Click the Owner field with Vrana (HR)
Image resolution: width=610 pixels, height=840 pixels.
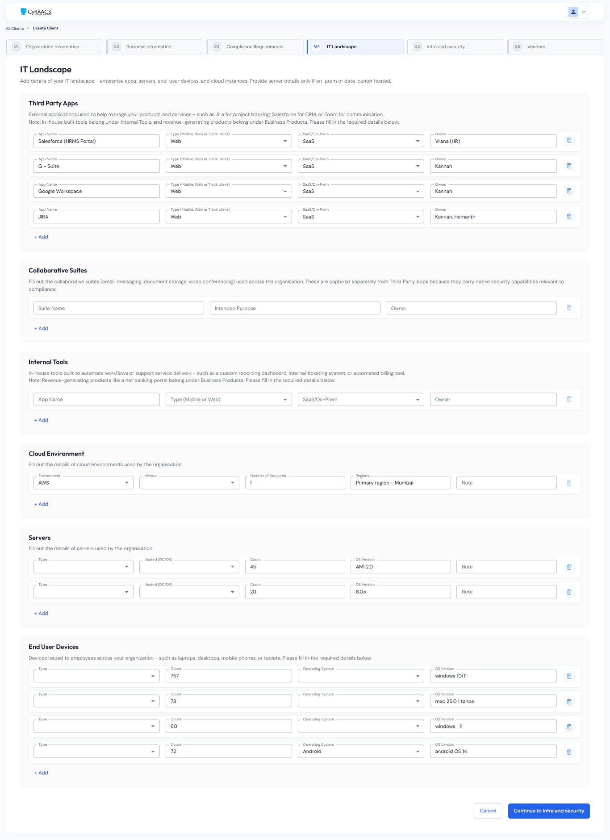[x=493, y=141]
